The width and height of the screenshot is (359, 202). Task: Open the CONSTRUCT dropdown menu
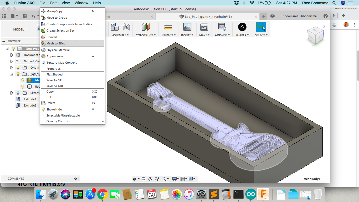(146, 35)
